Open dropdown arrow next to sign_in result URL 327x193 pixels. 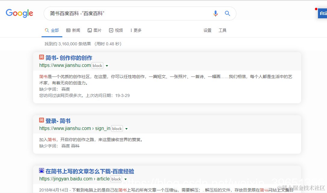click(x=127, y=128)
